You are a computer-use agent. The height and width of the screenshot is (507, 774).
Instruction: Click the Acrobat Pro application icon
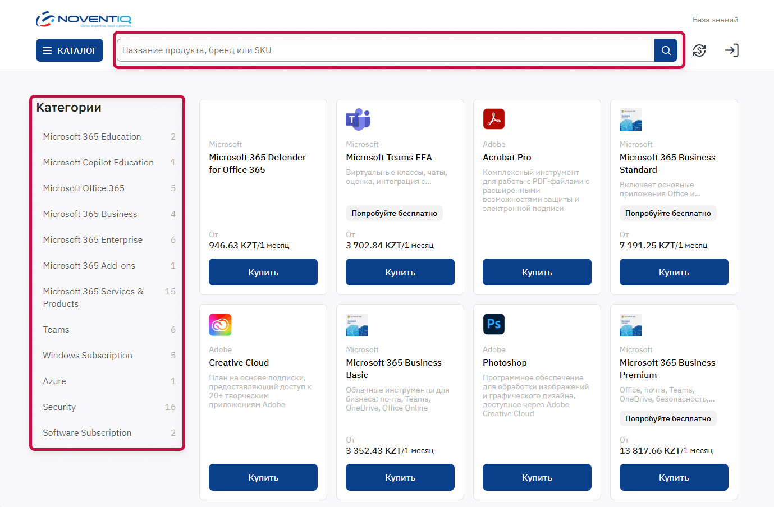point(494,119)
